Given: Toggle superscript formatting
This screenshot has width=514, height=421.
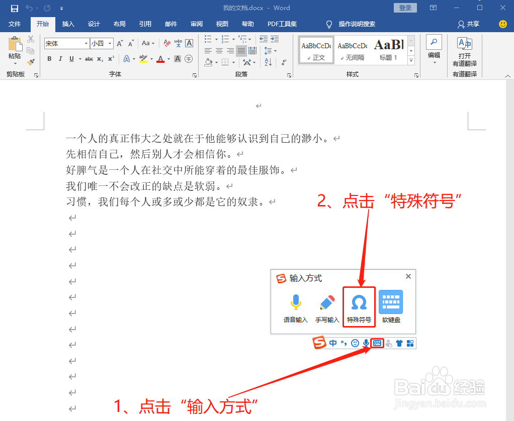Looking at the screenshot, I should [111, 59].
